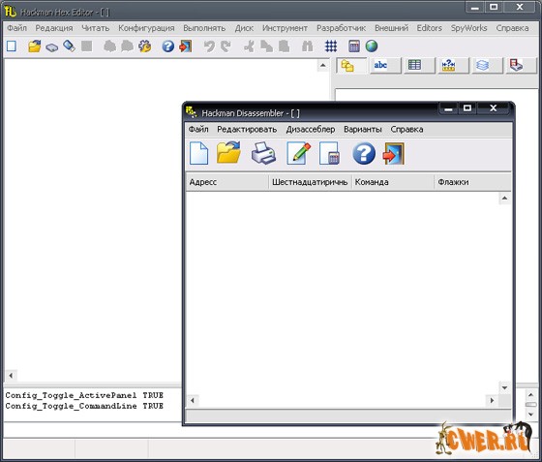Click the disk drive icon in Hex Editor toolbar
This screenshot has height=462, width=542.
(x=52, y=46)
